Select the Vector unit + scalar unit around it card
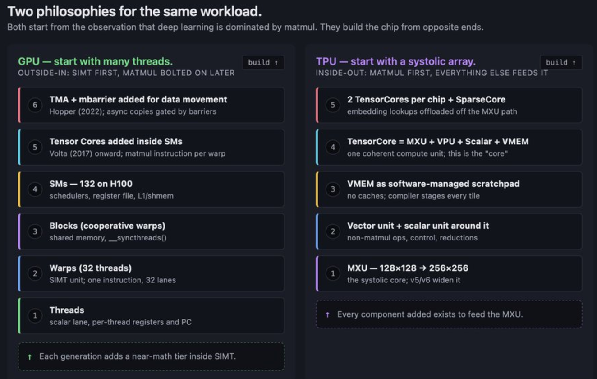The width and height of the screenshot is (597, 379). (x=449, y=231)
